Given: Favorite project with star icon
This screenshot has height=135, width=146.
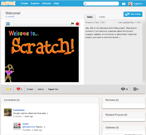Looking at the screenshot, I should coord(8,89).
